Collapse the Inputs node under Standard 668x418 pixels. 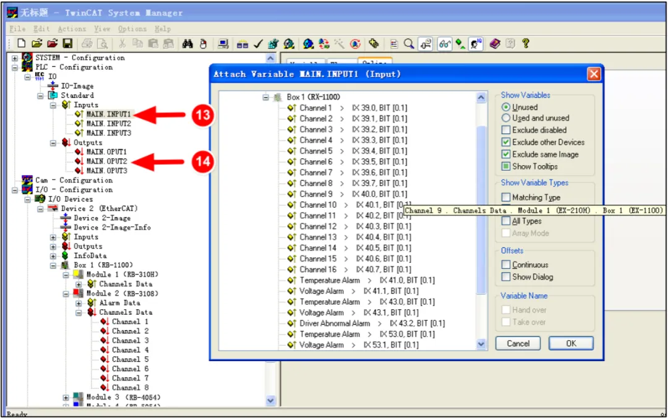coord(54,105)
